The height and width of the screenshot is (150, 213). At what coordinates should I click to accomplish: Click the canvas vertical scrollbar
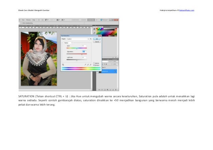click(x=91, y=58)
